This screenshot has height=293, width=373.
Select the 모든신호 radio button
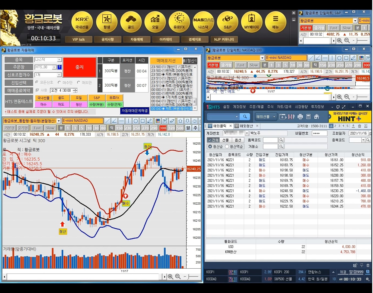(x=37, y=82)
